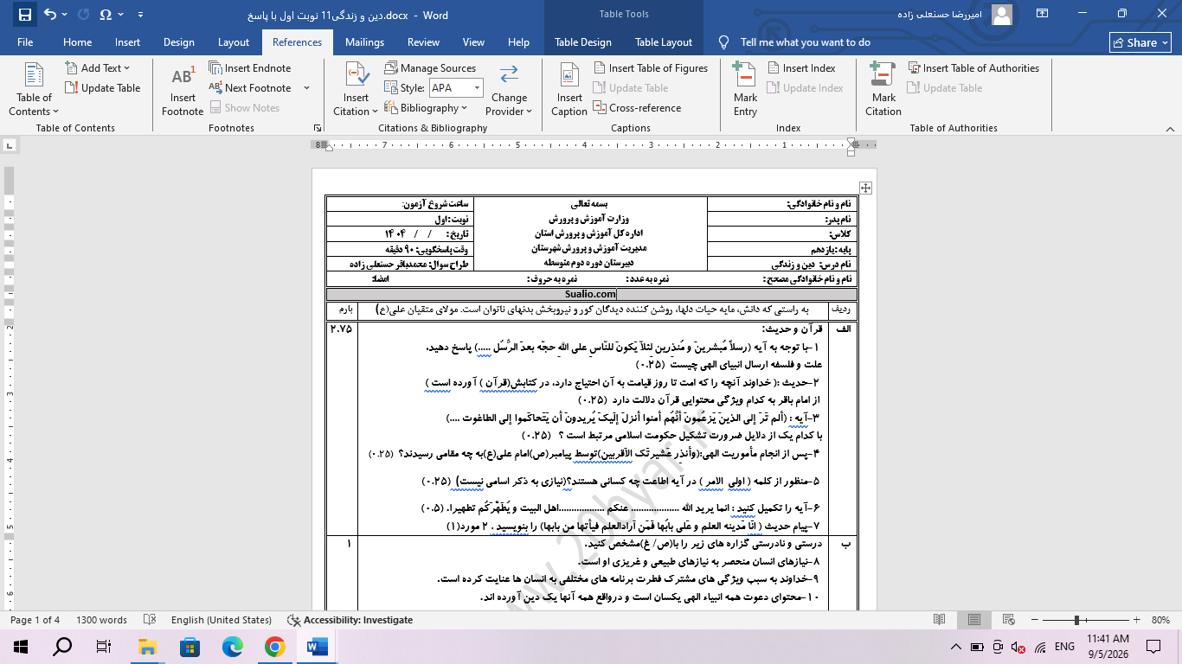Click the zoom out minus button
The width and height of the screenshot is (1182, 664).
[1033, 620]
